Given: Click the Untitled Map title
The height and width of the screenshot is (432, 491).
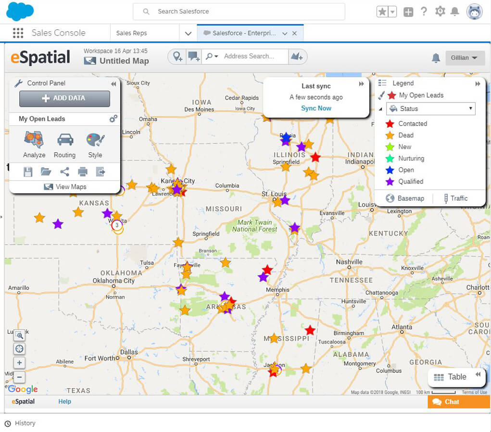Looking at the screenshot, I should click(124, 61).
